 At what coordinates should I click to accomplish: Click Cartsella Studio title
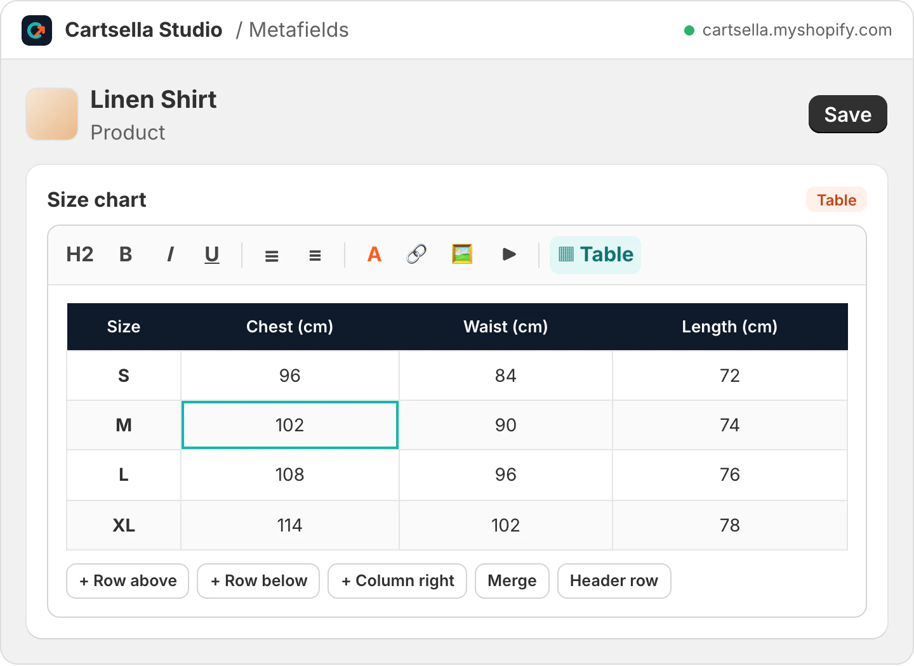tap(143, 30)
